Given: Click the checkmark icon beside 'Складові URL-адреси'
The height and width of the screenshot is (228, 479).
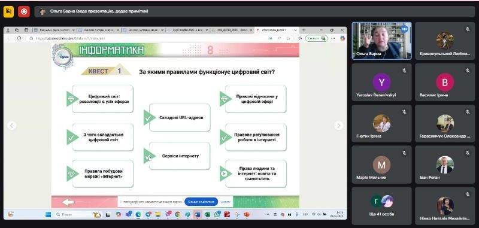Looking at the screenshot, I should click(148, 117).
